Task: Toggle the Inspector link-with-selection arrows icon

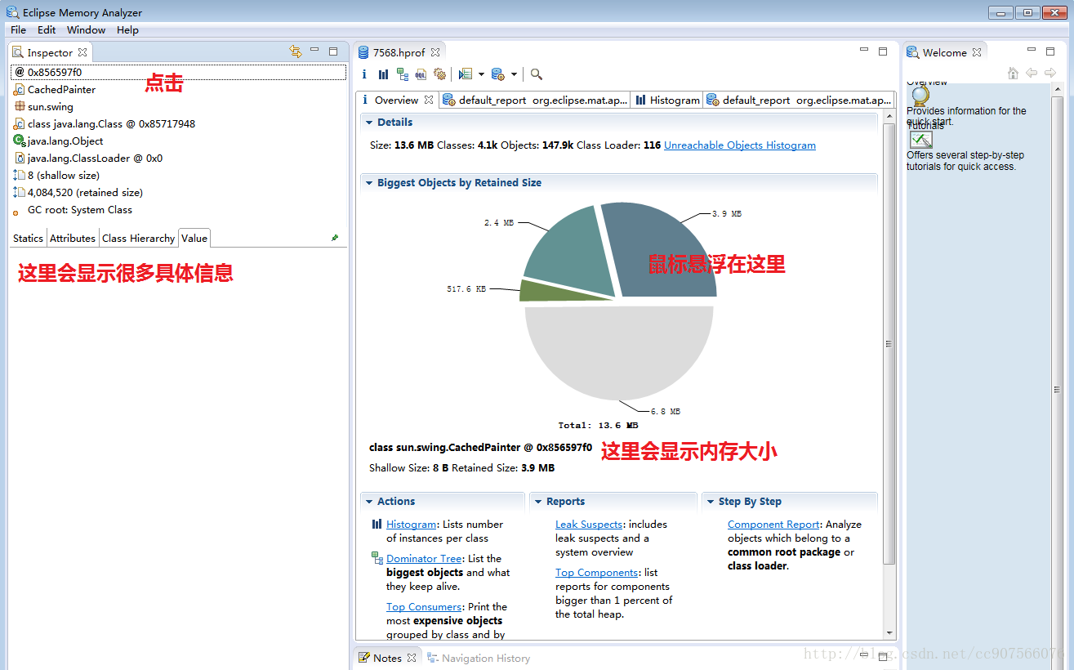Action: 296,51
